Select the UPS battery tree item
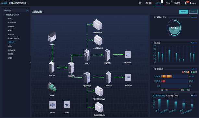This screenshot has height=118, width=199. (12, 23)
